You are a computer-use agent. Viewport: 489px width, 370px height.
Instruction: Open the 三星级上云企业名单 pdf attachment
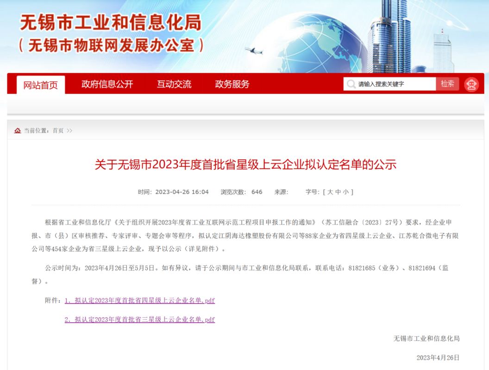(x=140, y=320)
